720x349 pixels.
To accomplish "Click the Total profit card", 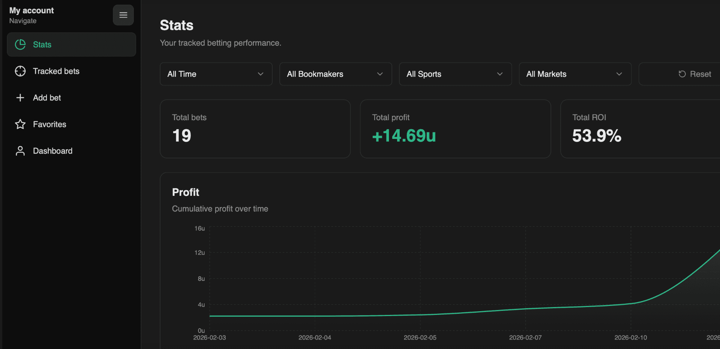I will point(455,129).
